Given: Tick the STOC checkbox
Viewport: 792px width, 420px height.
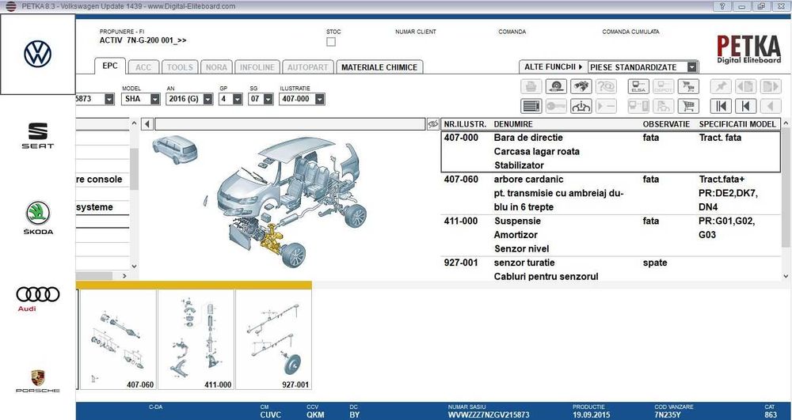Looking at the screenshot, I should (331, 42).
